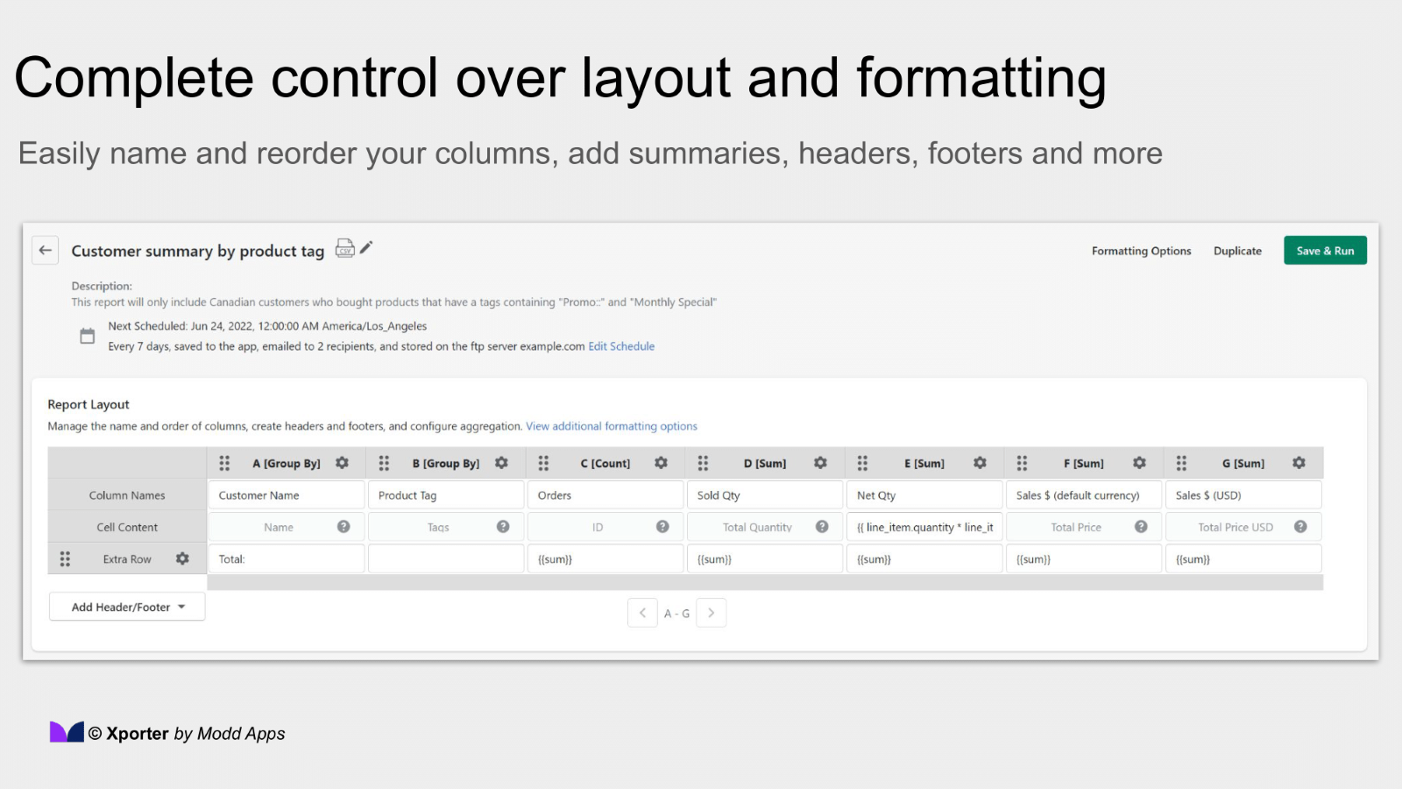Click the drag handle beside Extra Row label
Image resolution: width=1402 pixels, height=789 pixels.
(x=64, y=558)
